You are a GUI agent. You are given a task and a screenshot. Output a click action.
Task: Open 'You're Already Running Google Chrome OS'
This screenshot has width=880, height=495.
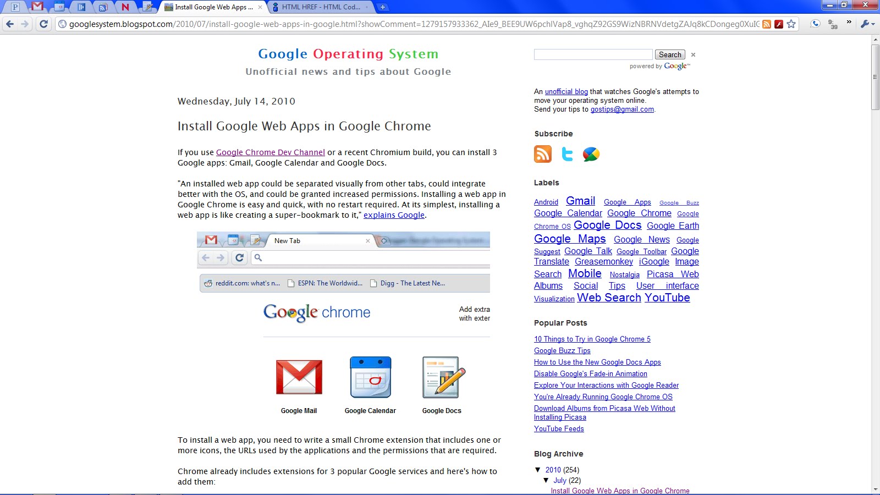[603, 397]
